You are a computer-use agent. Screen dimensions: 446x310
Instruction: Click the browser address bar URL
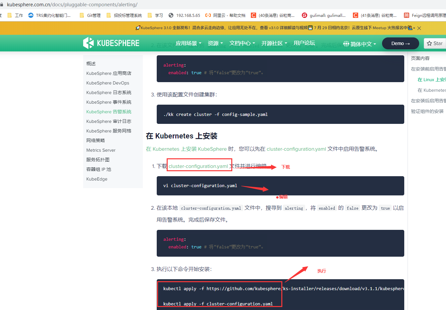[72, 5]
